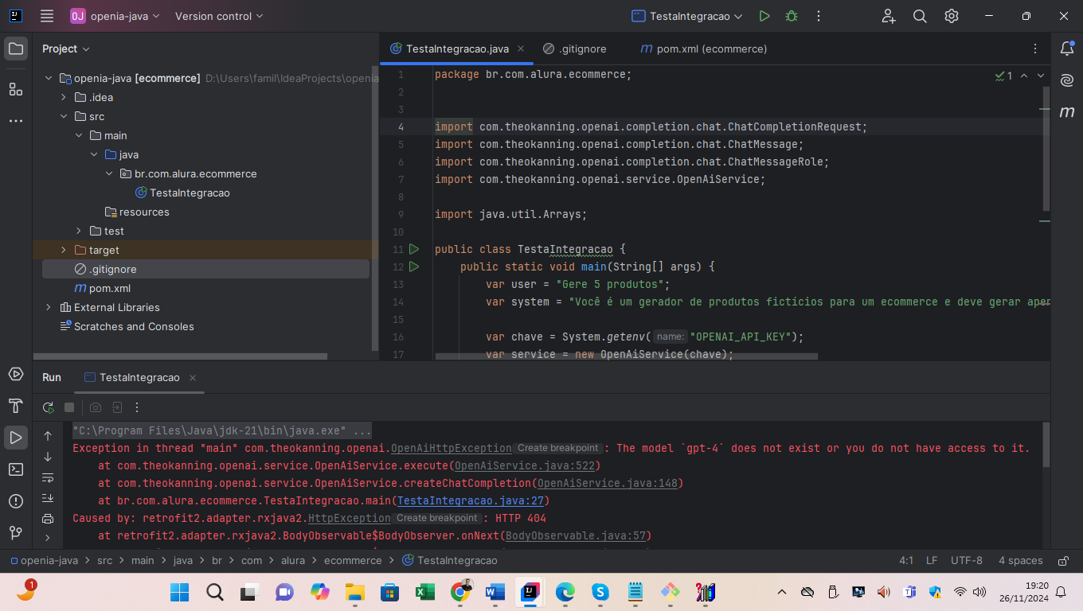Collapse the src folder
This screenshot has width=1083, height=611.
64,116
